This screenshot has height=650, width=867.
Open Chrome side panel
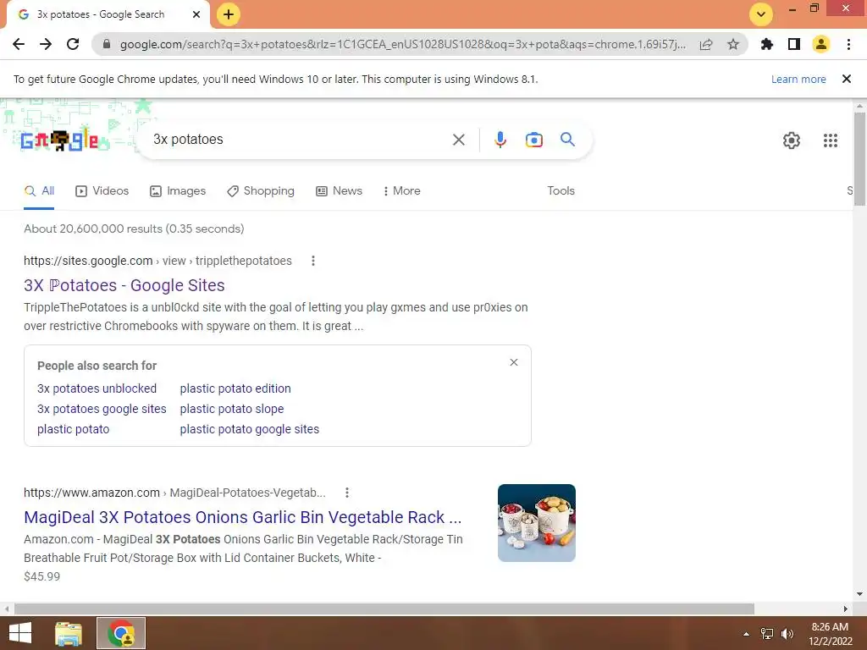pos(794,44)
